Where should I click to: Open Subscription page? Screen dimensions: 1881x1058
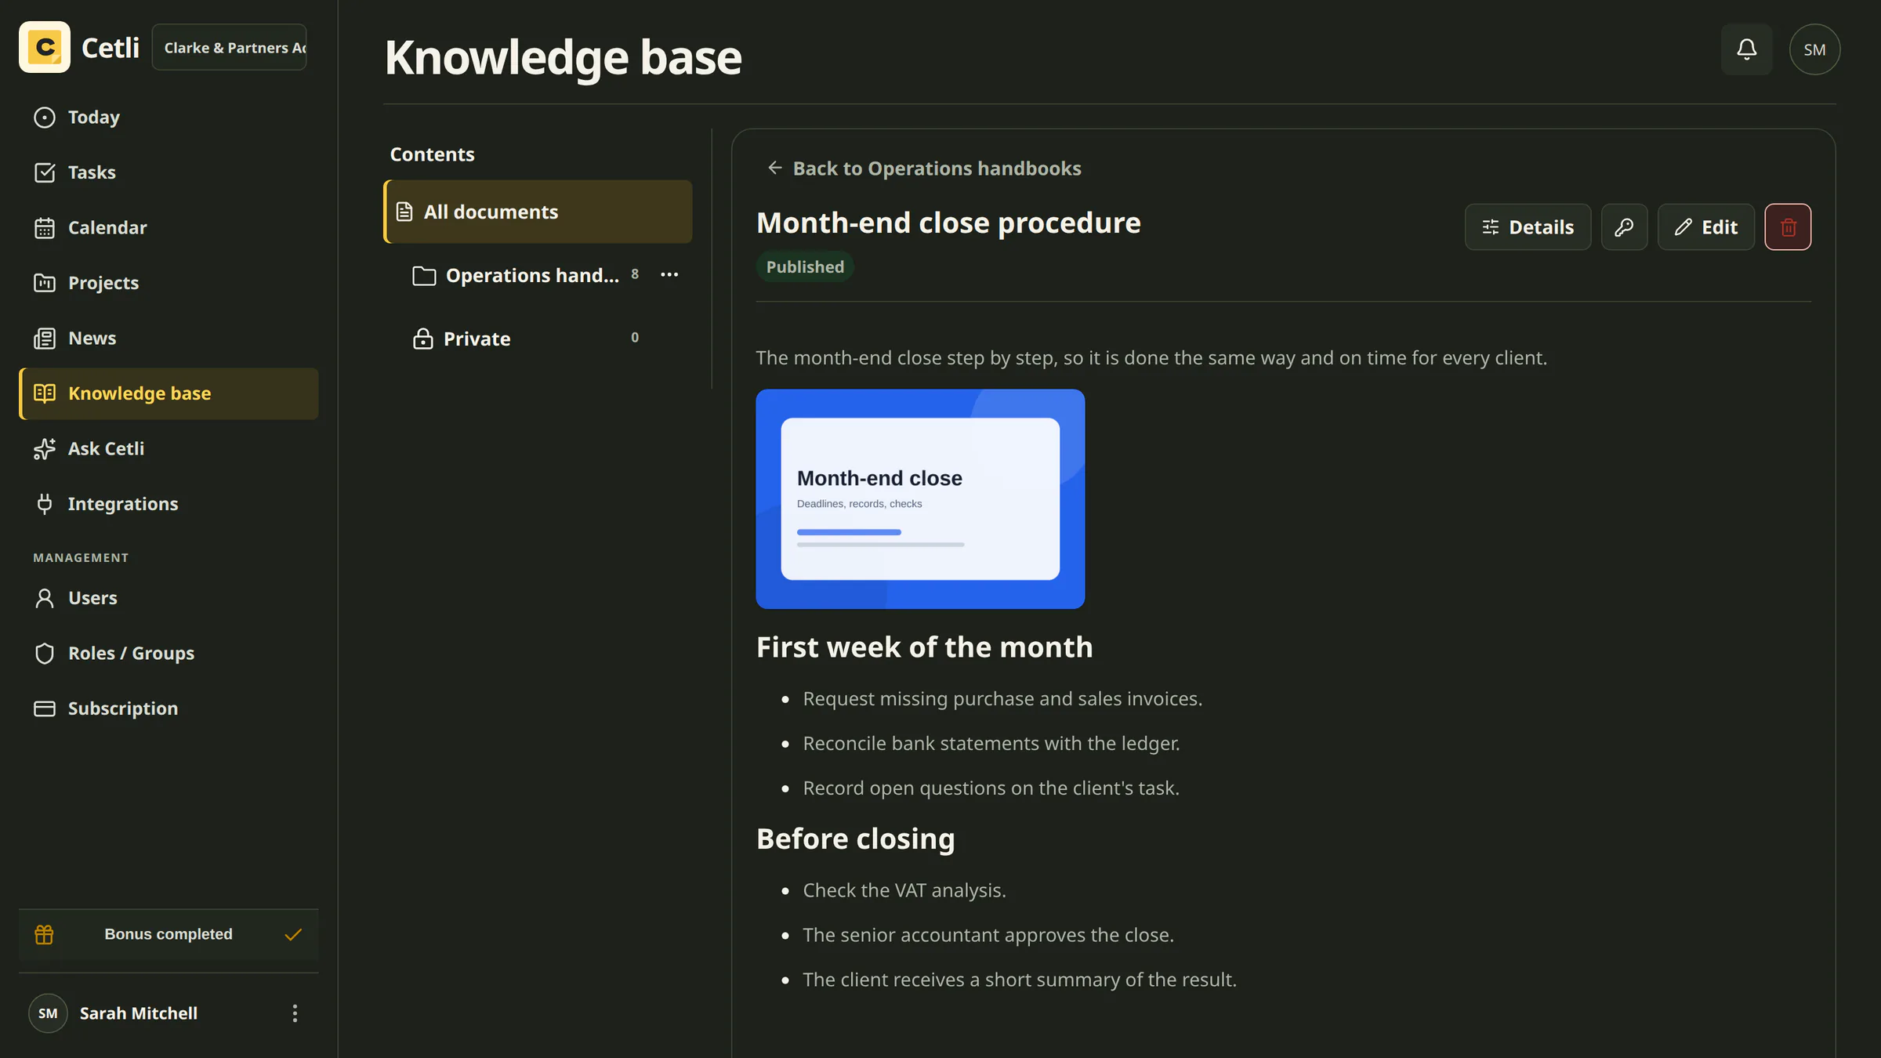tap(169, 708)
